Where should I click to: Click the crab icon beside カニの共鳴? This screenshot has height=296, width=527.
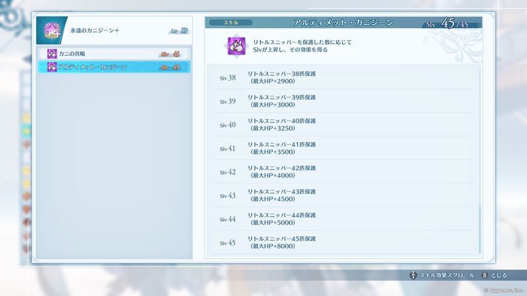52,54
